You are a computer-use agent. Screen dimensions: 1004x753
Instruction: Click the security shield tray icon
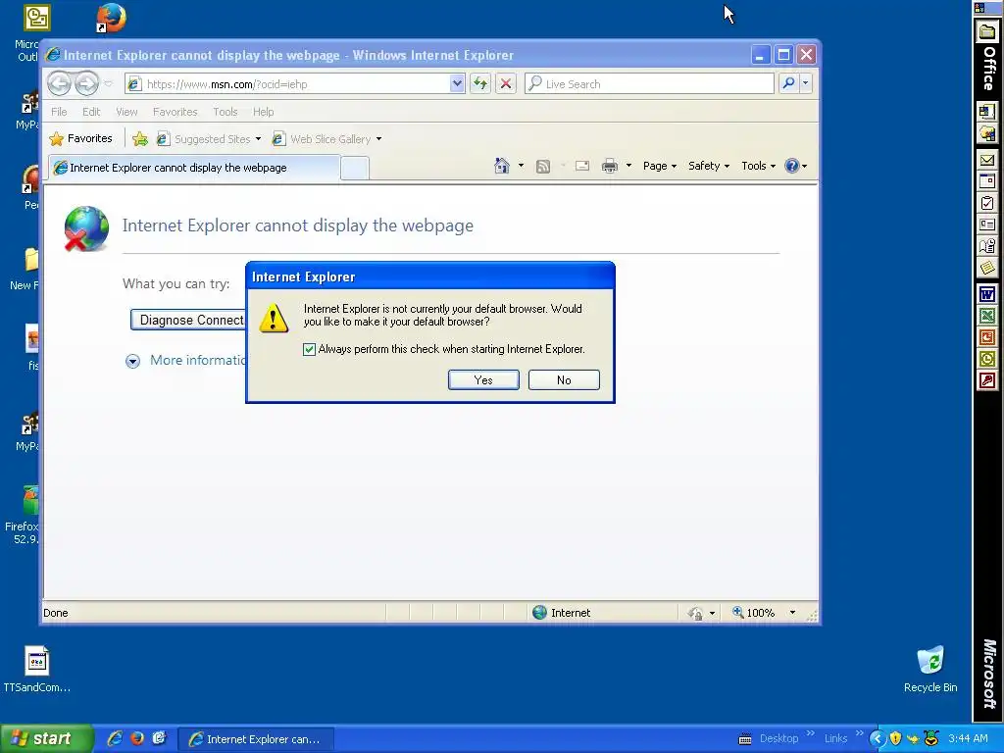point(895,739)
